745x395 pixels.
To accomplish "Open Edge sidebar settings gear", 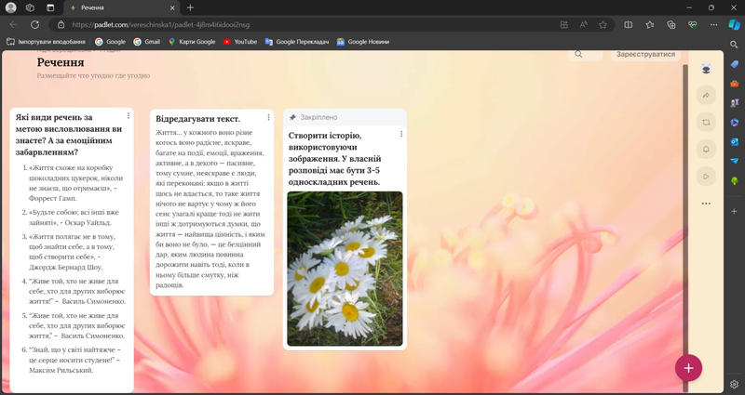I will [734, 384].
